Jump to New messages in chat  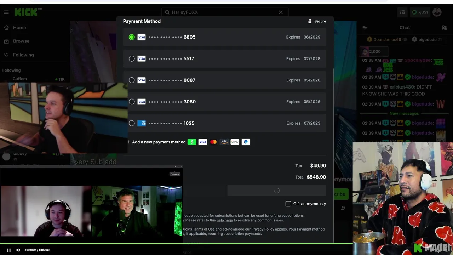[404, 113]
